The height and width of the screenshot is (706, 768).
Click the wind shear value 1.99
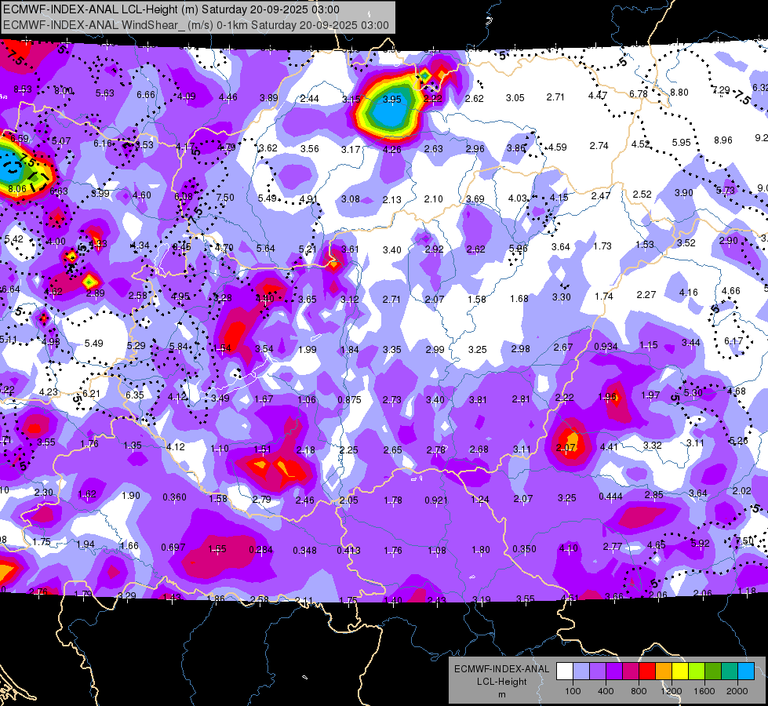pyautogui.click(x=308, y=350)
